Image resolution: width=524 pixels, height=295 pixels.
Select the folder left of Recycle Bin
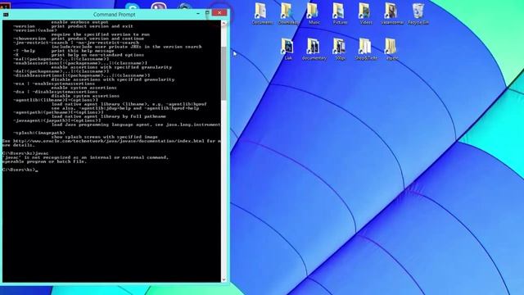point(391,13)
